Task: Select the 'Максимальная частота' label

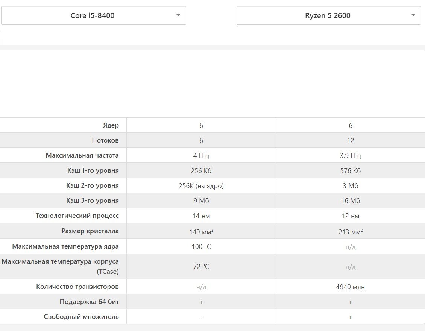Action: point(82,155)
